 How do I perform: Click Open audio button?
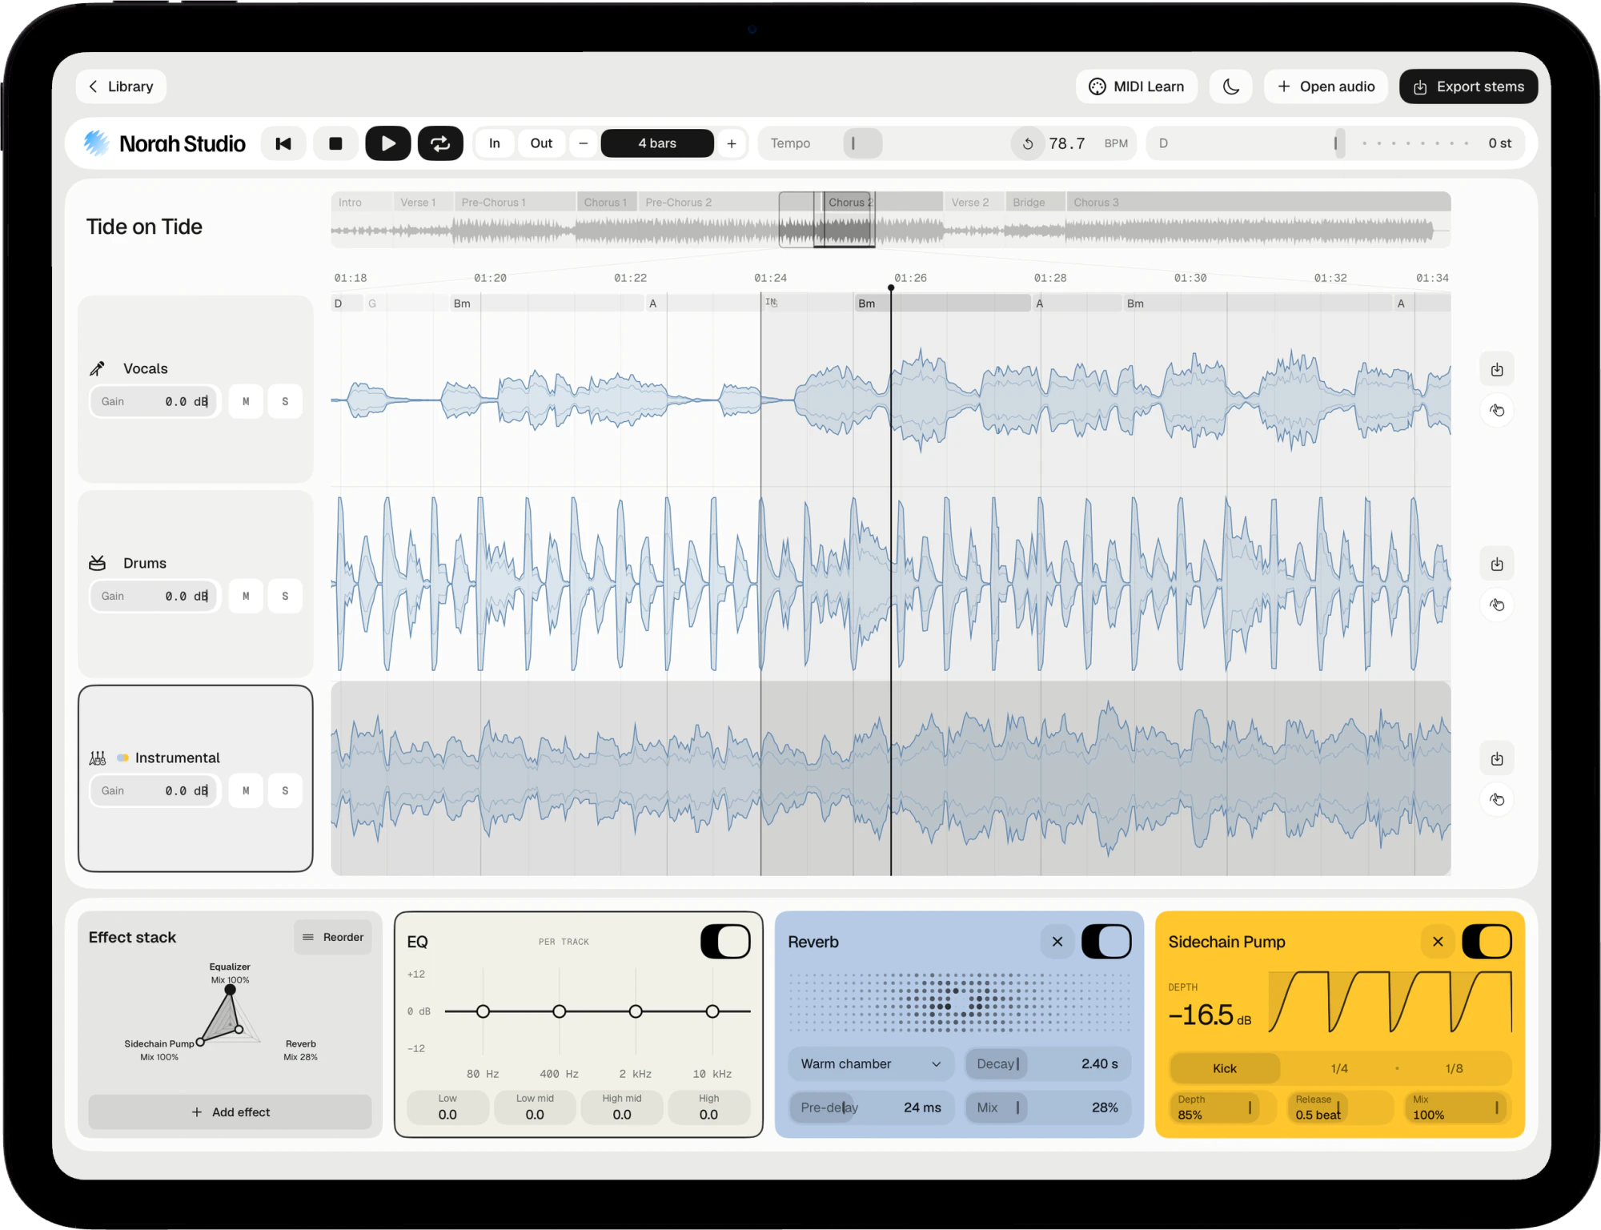1326,86
